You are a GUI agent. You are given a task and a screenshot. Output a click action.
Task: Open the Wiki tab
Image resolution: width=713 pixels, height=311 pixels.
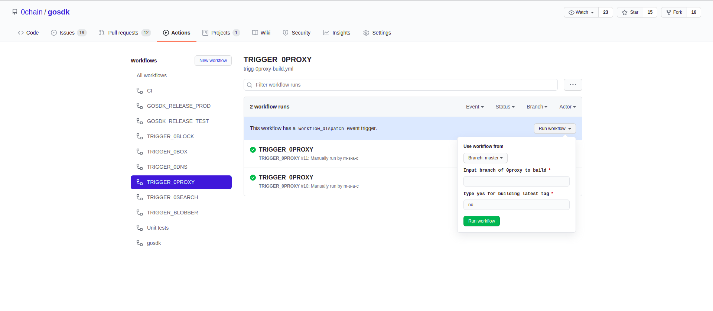261,33
